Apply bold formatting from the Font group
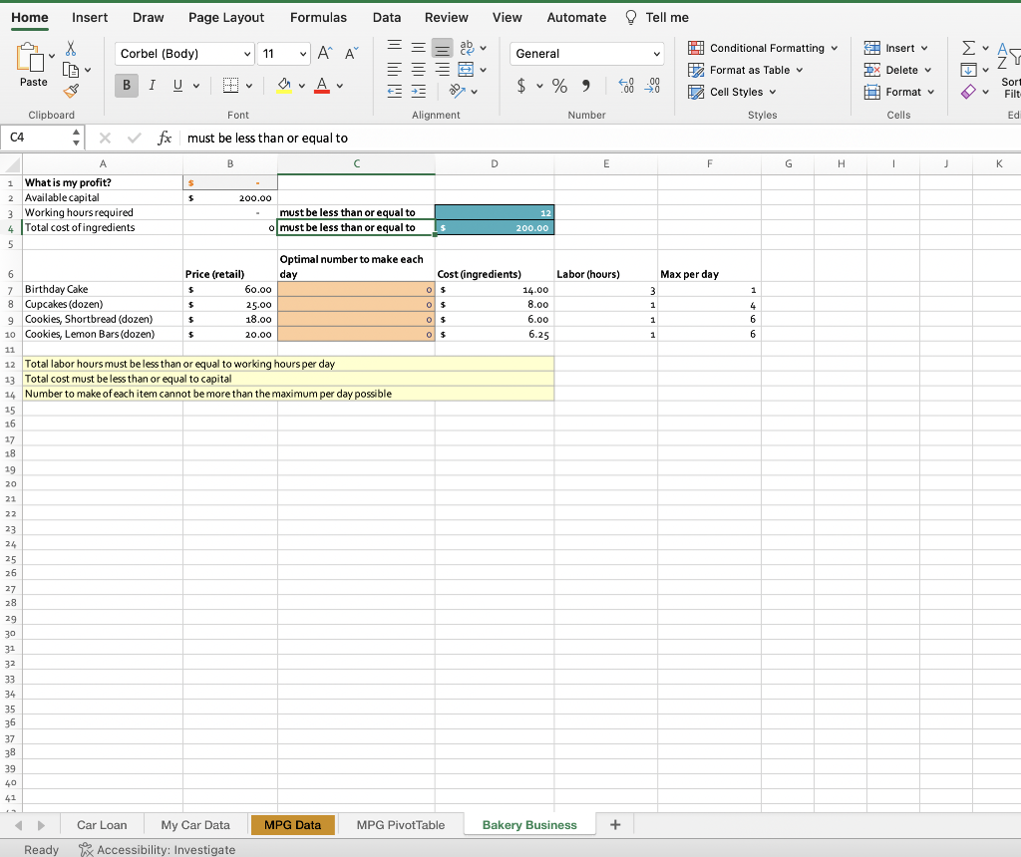Viewport: 1021px width, 857px height. 126,87
